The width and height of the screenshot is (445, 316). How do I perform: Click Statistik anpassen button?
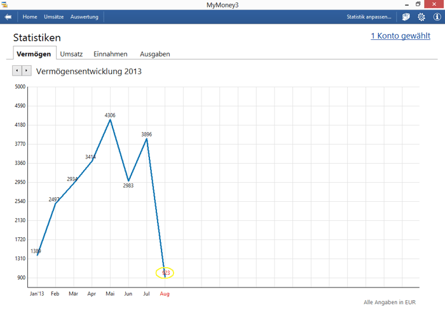coord(369,17)
